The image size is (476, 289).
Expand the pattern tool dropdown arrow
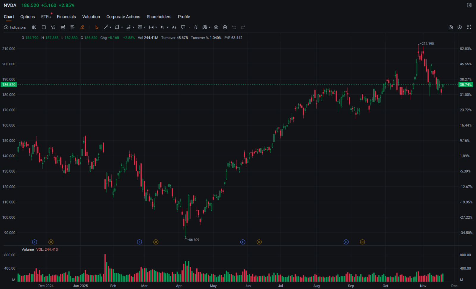click(133, 27)
